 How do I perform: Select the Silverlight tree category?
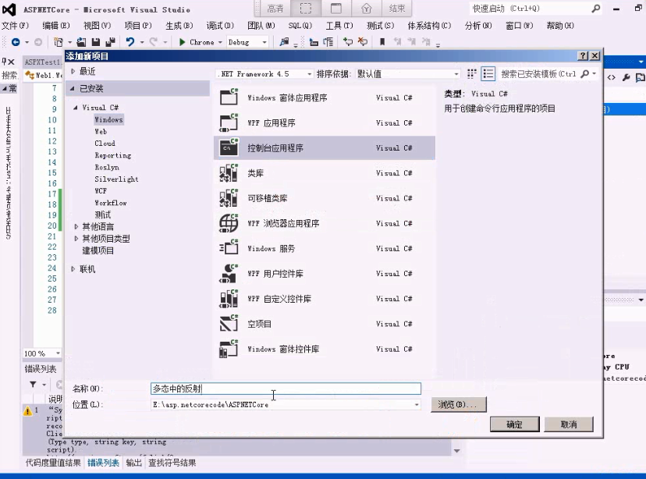[116, 179]
